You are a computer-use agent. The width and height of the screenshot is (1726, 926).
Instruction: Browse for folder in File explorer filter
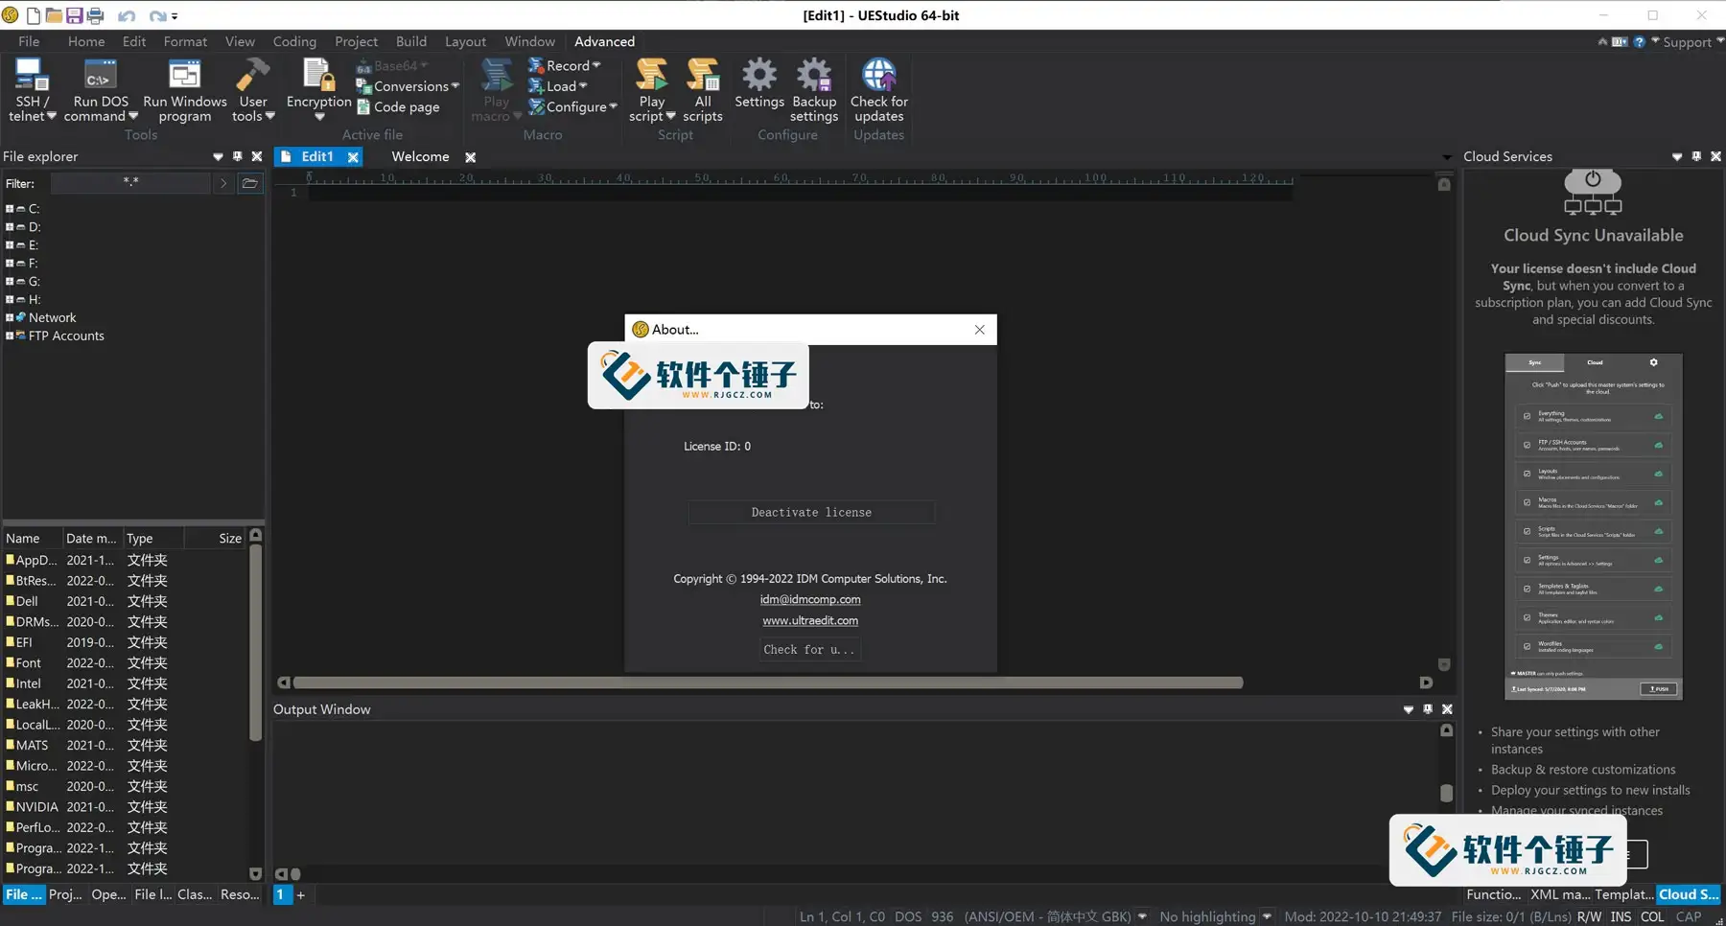[x=249, y=183]
